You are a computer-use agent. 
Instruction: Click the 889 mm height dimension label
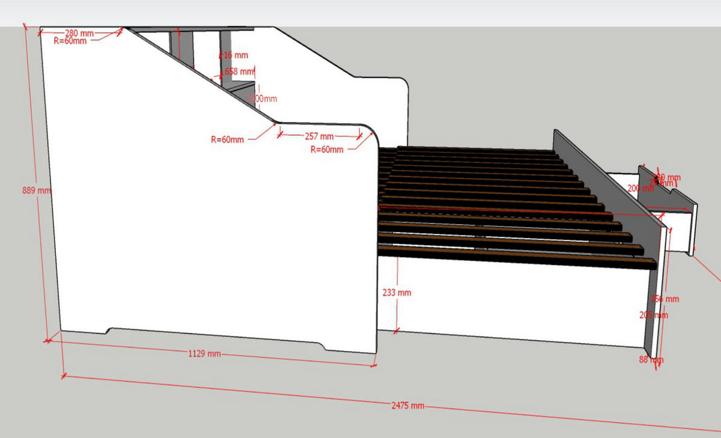point(37,190)
